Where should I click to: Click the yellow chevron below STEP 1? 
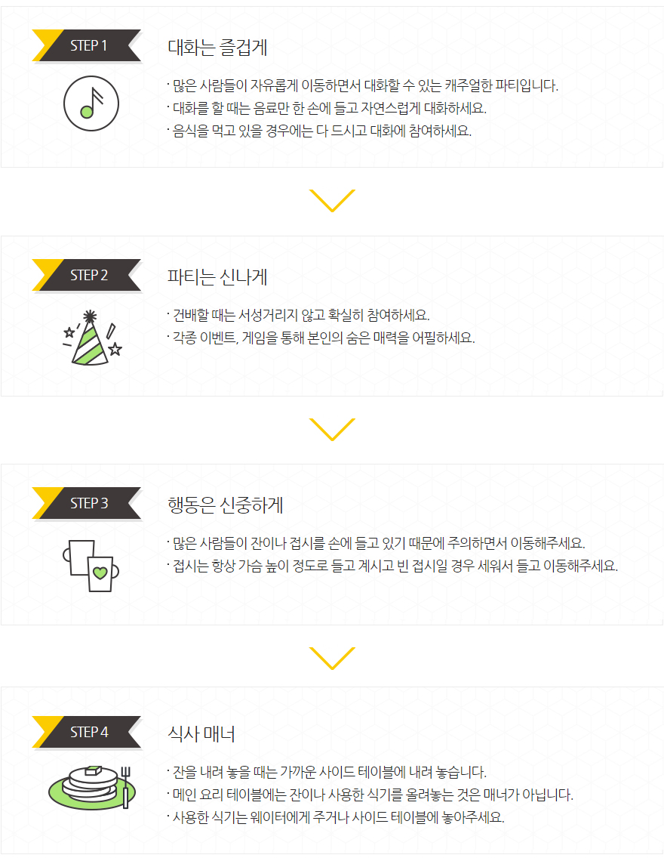click(332, 200)
